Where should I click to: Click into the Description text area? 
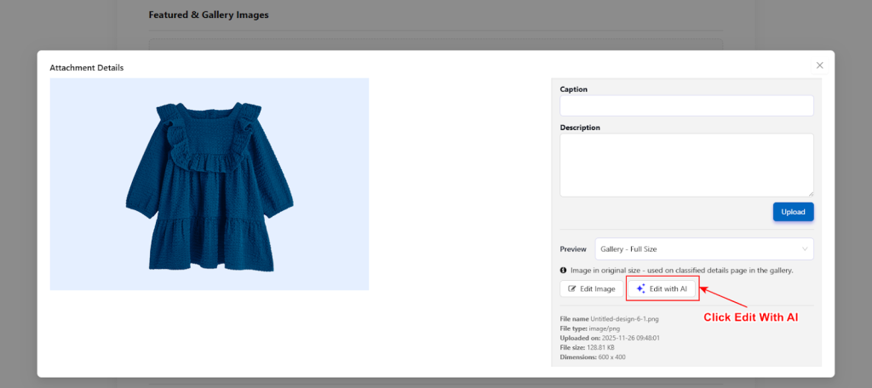click(687, 165)
